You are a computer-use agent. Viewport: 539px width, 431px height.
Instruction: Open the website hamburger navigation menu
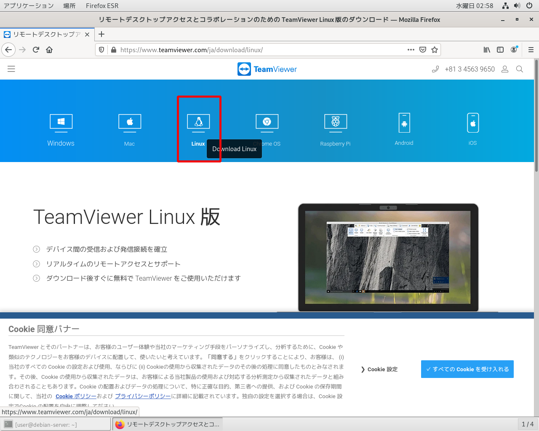tap(11, 69)
